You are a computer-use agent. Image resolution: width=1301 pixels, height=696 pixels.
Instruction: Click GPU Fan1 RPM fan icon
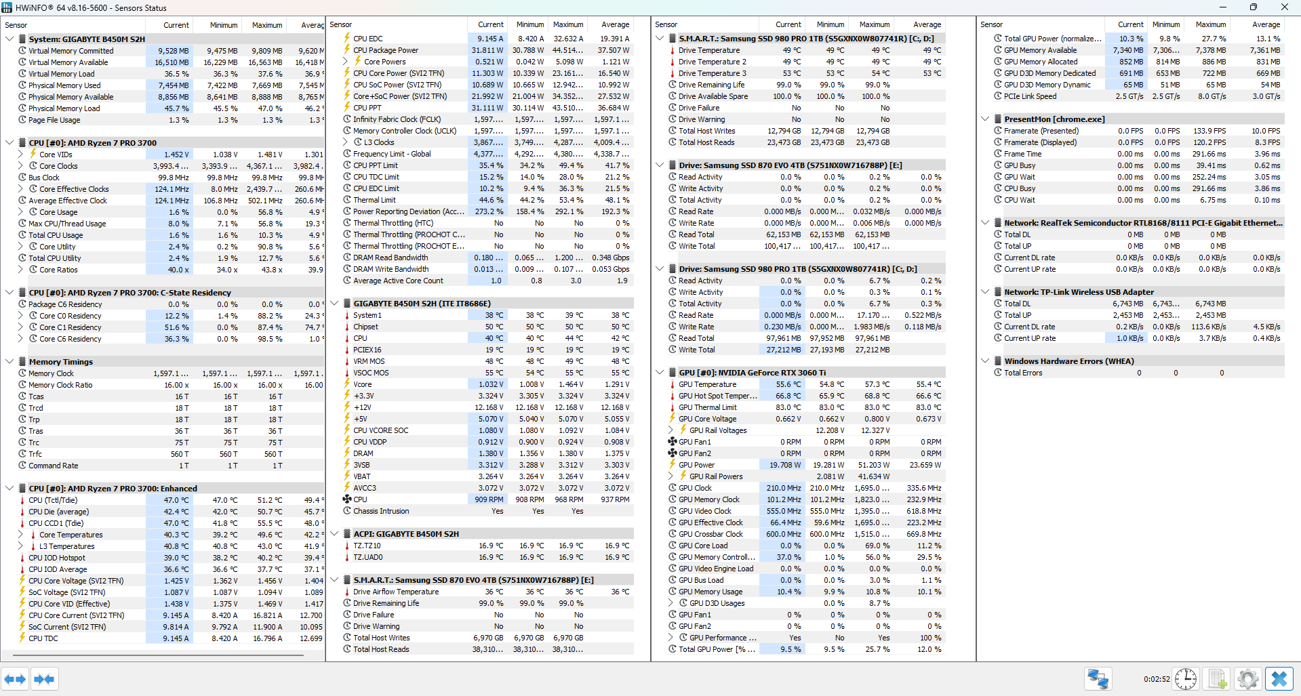tap(673, 442)
